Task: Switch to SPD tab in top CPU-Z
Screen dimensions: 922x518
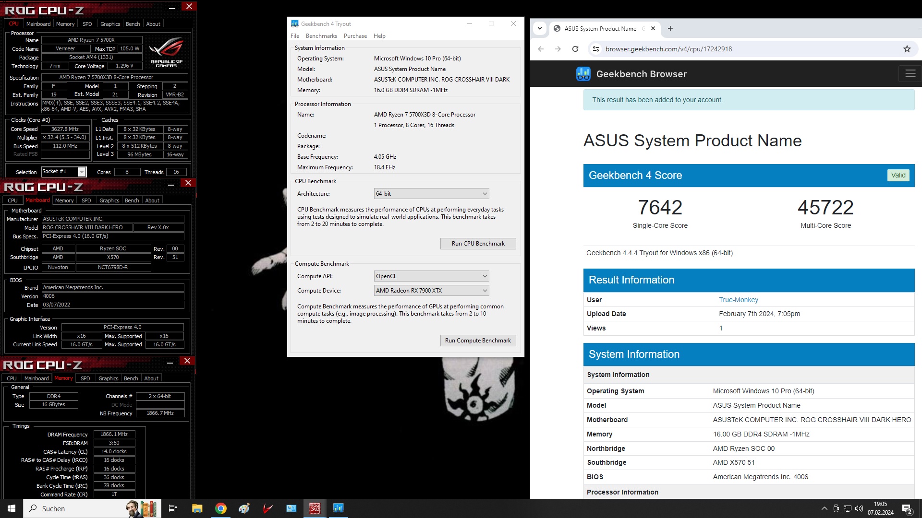Action: pos(87,24)
